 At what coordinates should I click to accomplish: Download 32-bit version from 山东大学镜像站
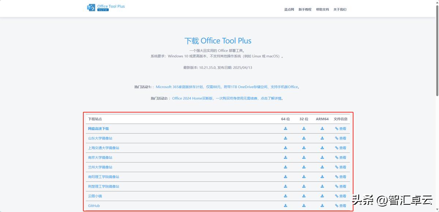click(x=304, y=138)
